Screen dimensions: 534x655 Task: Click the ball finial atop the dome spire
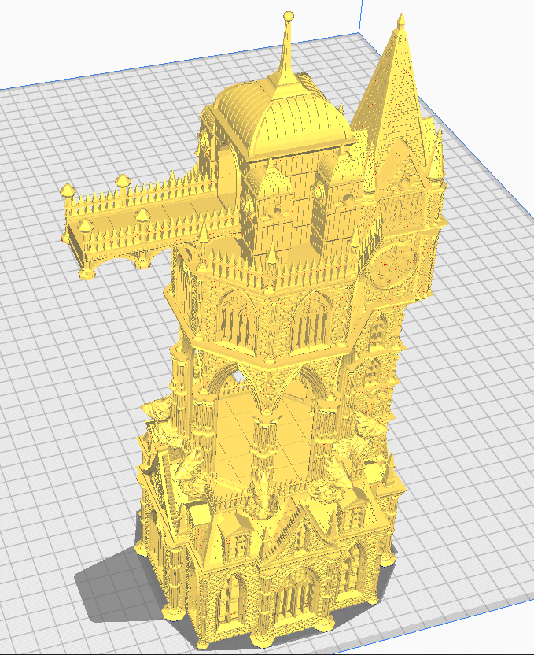pos(289,16)
